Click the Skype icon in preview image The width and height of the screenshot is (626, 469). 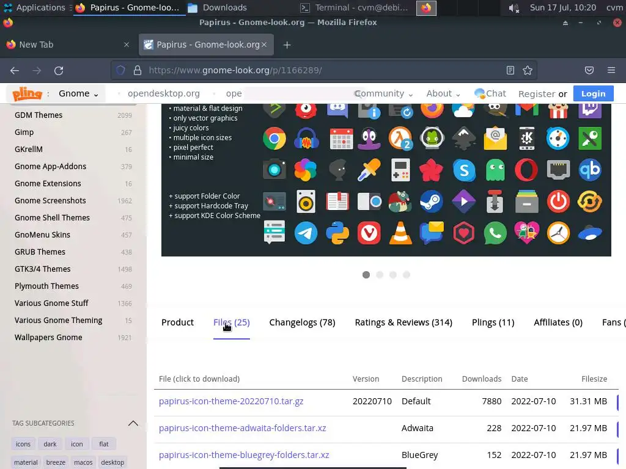click(x=464, y=170)
